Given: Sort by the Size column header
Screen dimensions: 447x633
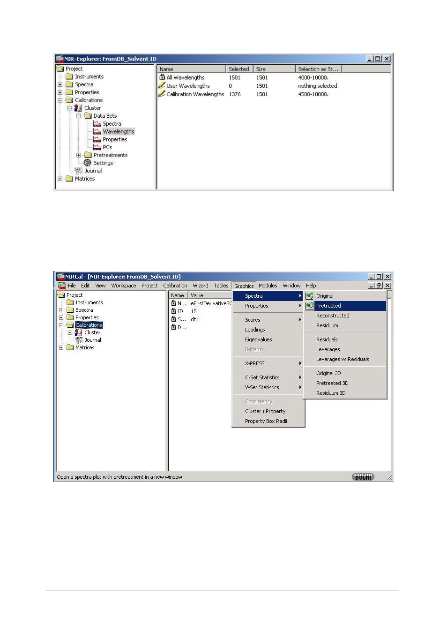Looking at the screenshot, I should 274,69.
